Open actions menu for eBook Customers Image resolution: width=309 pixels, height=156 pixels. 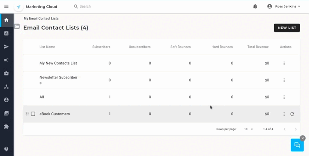point(284,114)
